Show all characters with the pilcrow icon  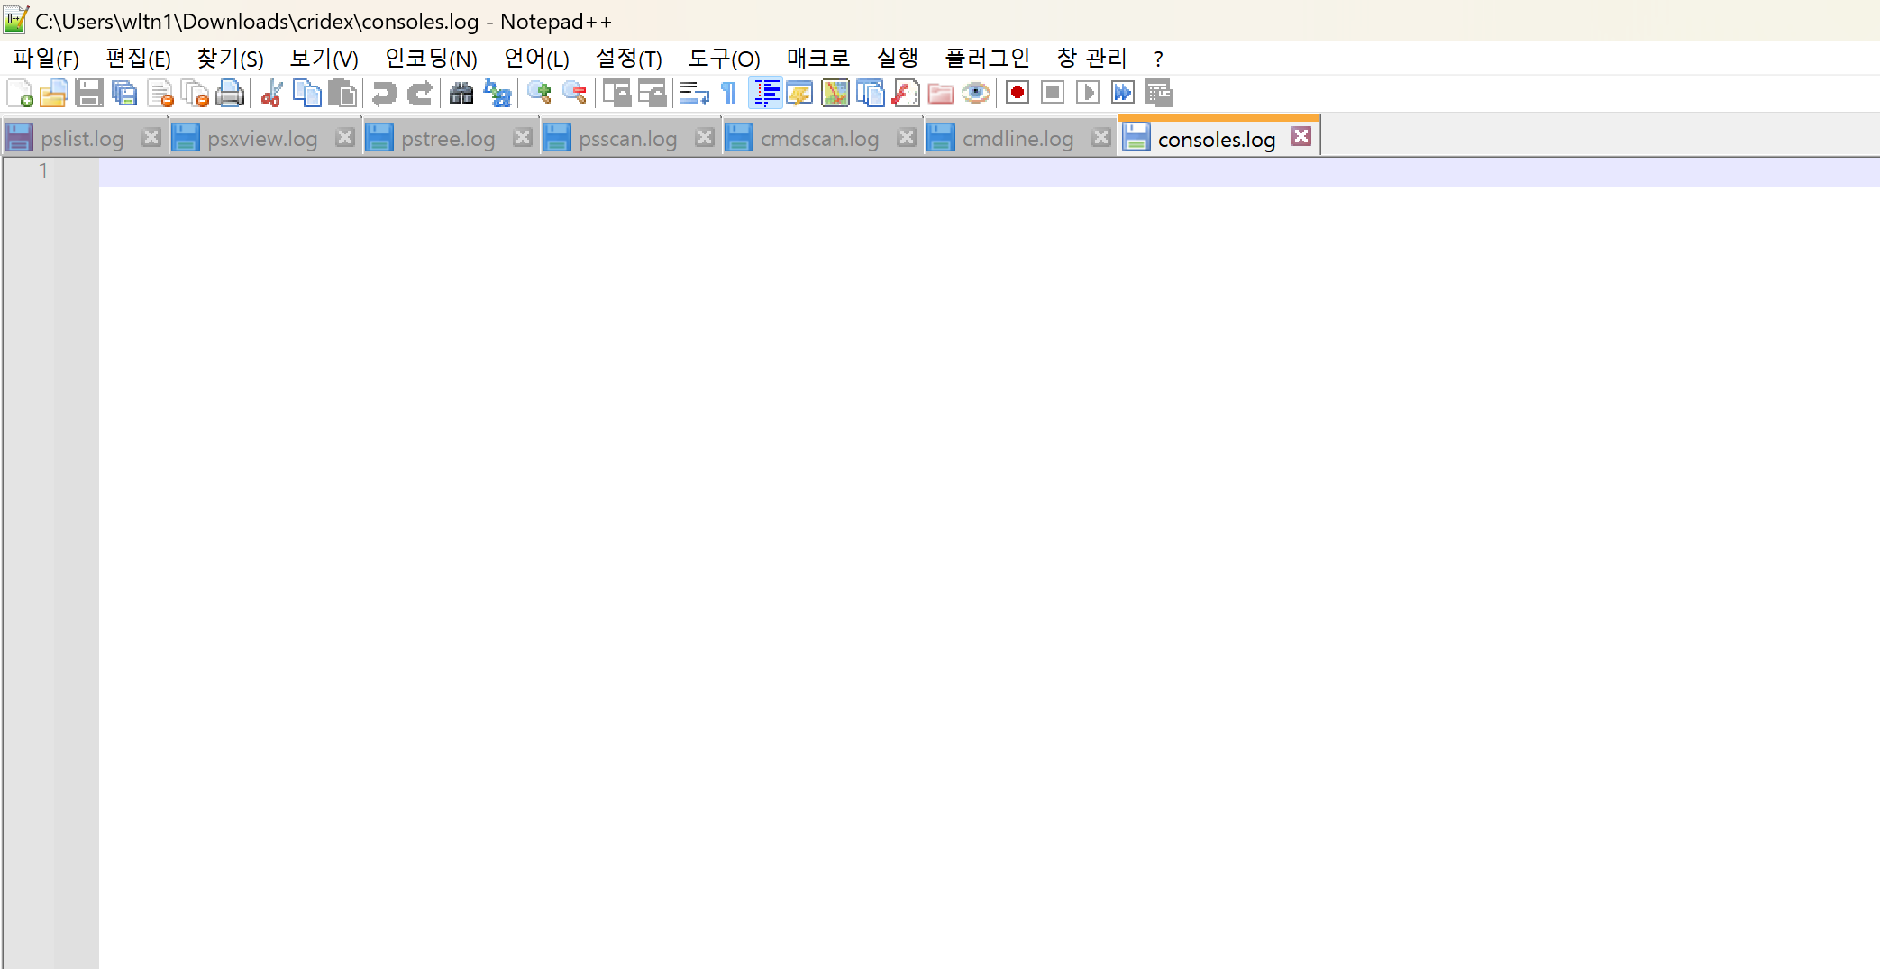click(x=729, y=93)
